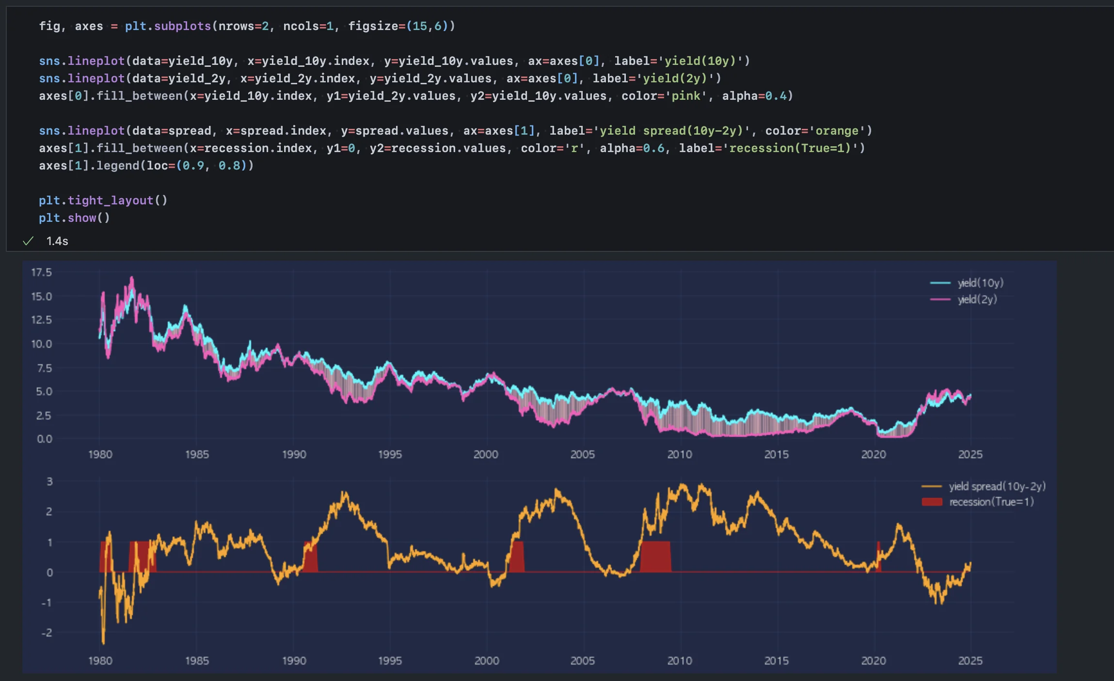The height and width of the screenshot is (681, 1114).
Task: Click the green execution success checkmark
Action: (x=28, y=241)
